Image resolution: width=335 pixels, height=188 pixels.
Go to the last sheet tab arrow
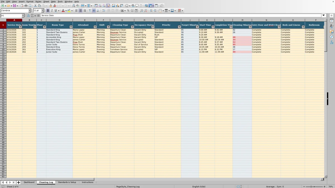[x=14, y=182]
